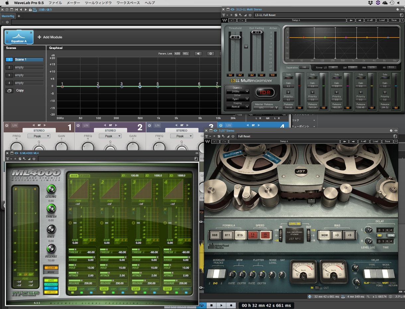Open the ワークスペース menu
This screenshot has width=405, height=309.
pyautogui.click(x=128, y=3)
